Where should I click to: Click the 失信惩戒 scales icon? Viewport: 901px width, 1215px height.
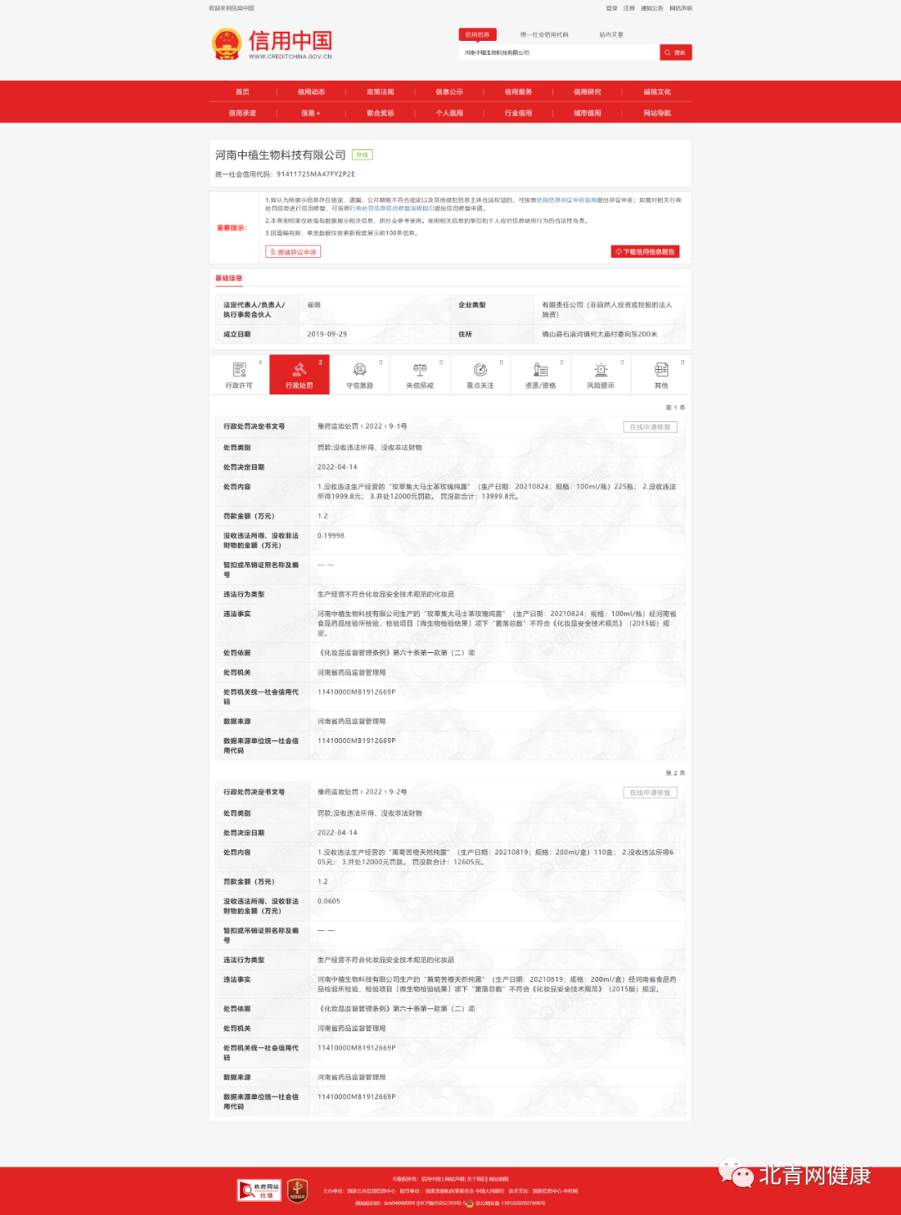tap(420, 369)
